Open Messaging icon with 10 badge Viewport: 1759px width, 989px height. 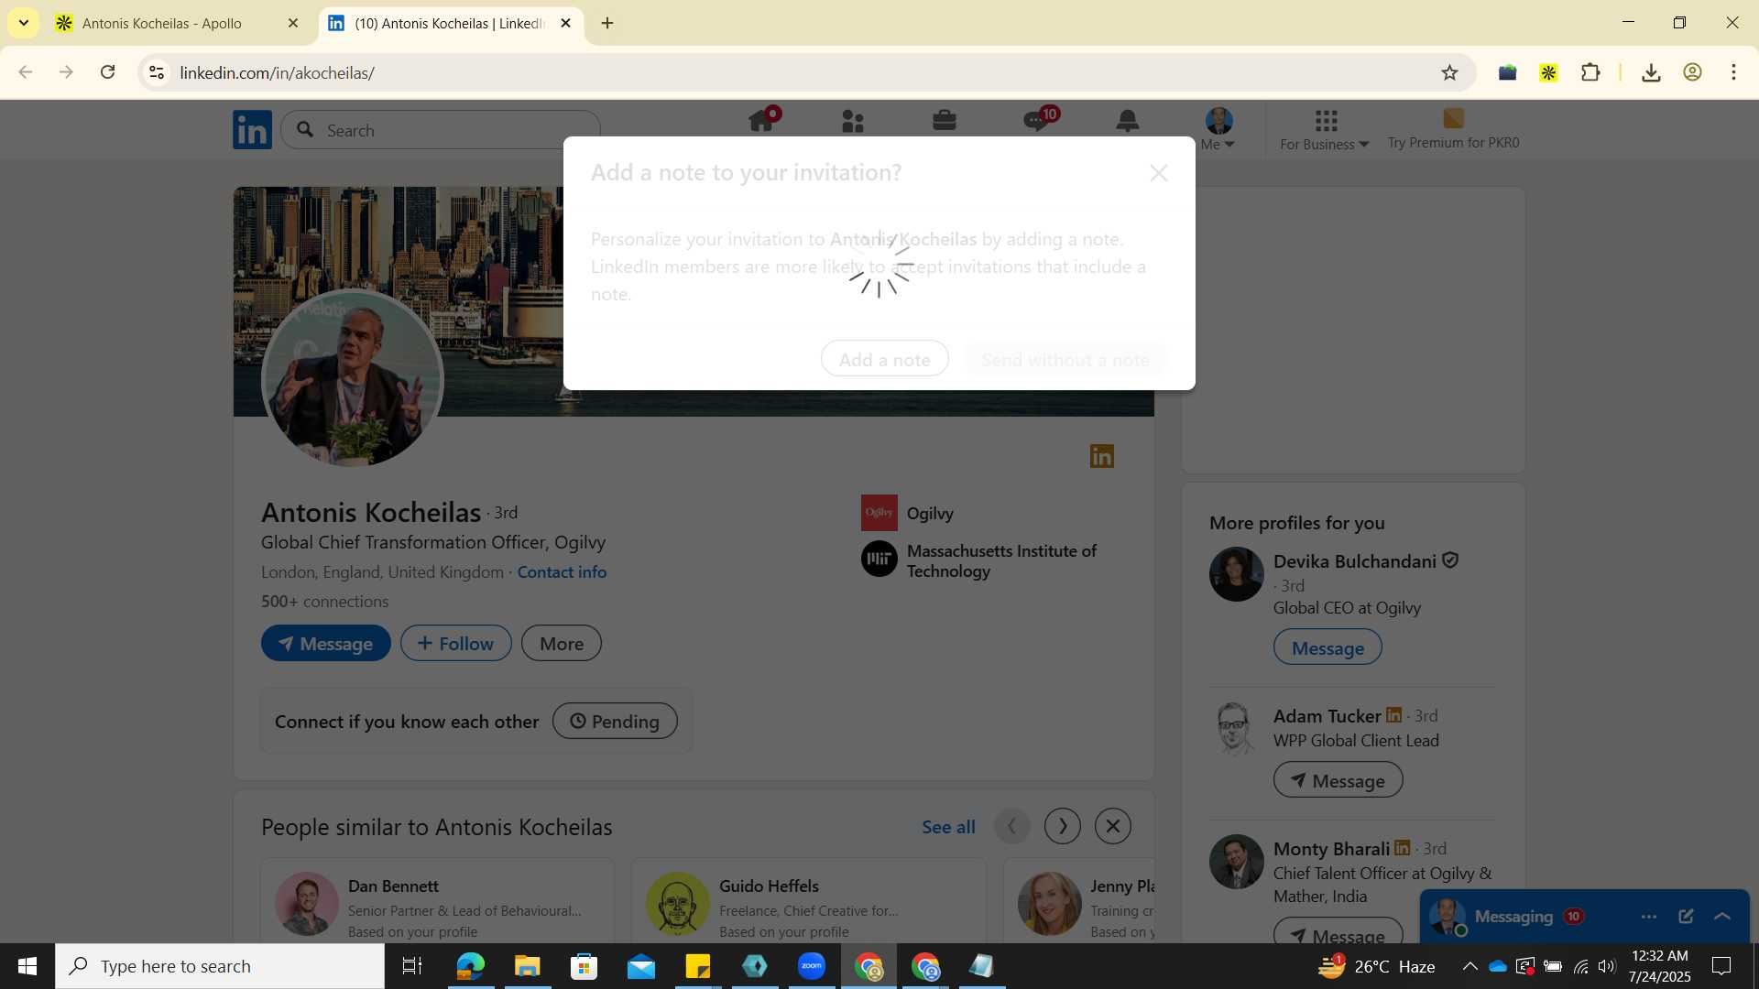[x=1037, y=121]
